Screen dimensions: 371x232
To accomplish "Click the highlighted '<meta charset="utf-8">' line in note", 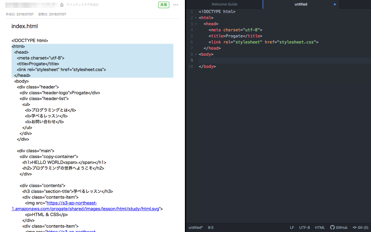I will click(41, 58).
